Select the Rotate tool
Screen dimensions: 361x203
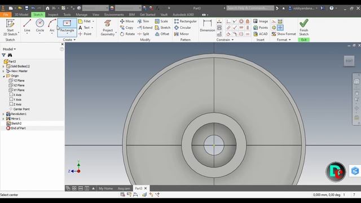pos(127,34)
